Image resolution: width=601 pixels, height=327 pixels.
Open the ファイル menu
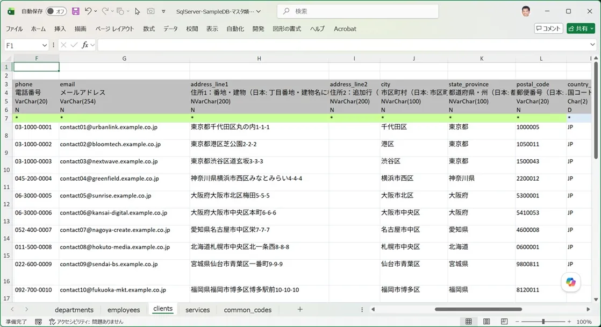point(14,29)
